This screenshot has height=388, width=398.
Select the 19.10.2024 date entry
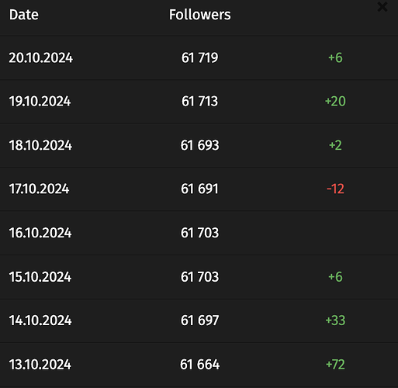tap(40, 101)
